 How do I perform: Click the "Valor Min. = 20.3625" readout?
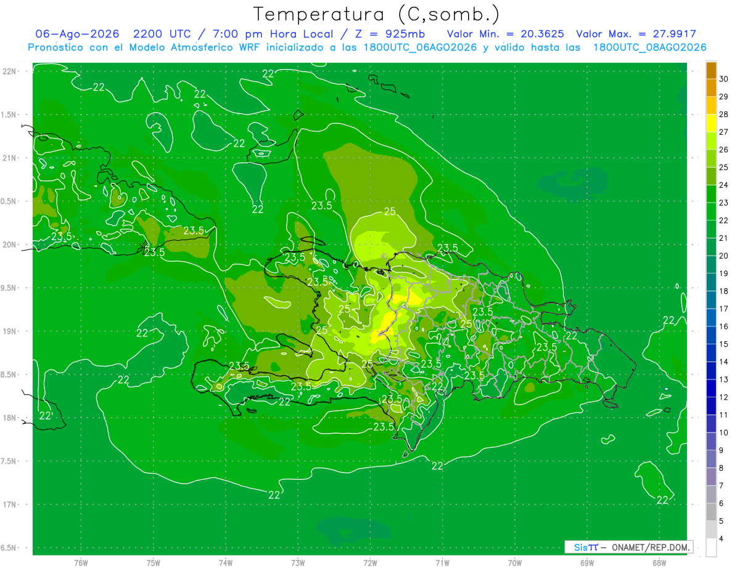click(x=504, y=34)
